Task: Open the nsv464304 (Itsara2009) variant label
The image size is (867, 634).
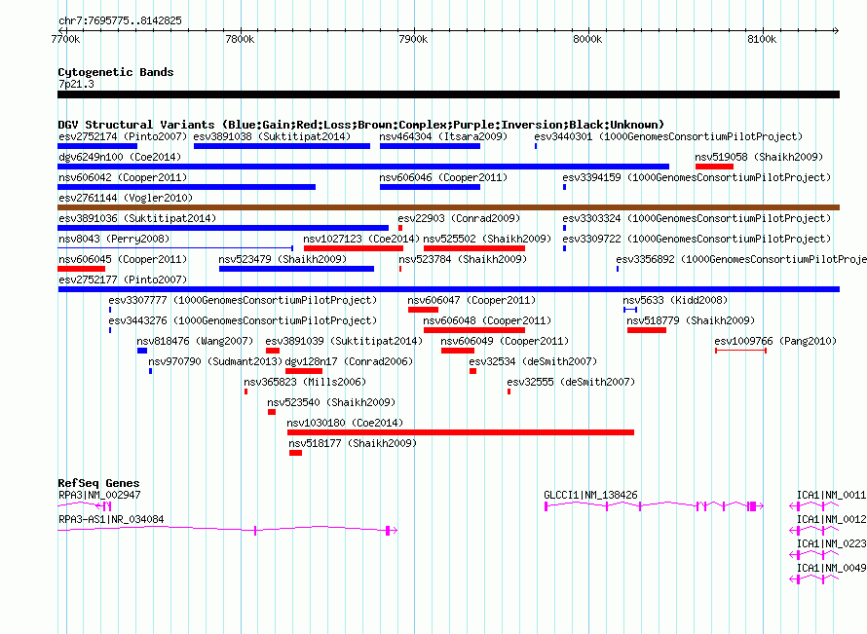Action: [443, 136]
